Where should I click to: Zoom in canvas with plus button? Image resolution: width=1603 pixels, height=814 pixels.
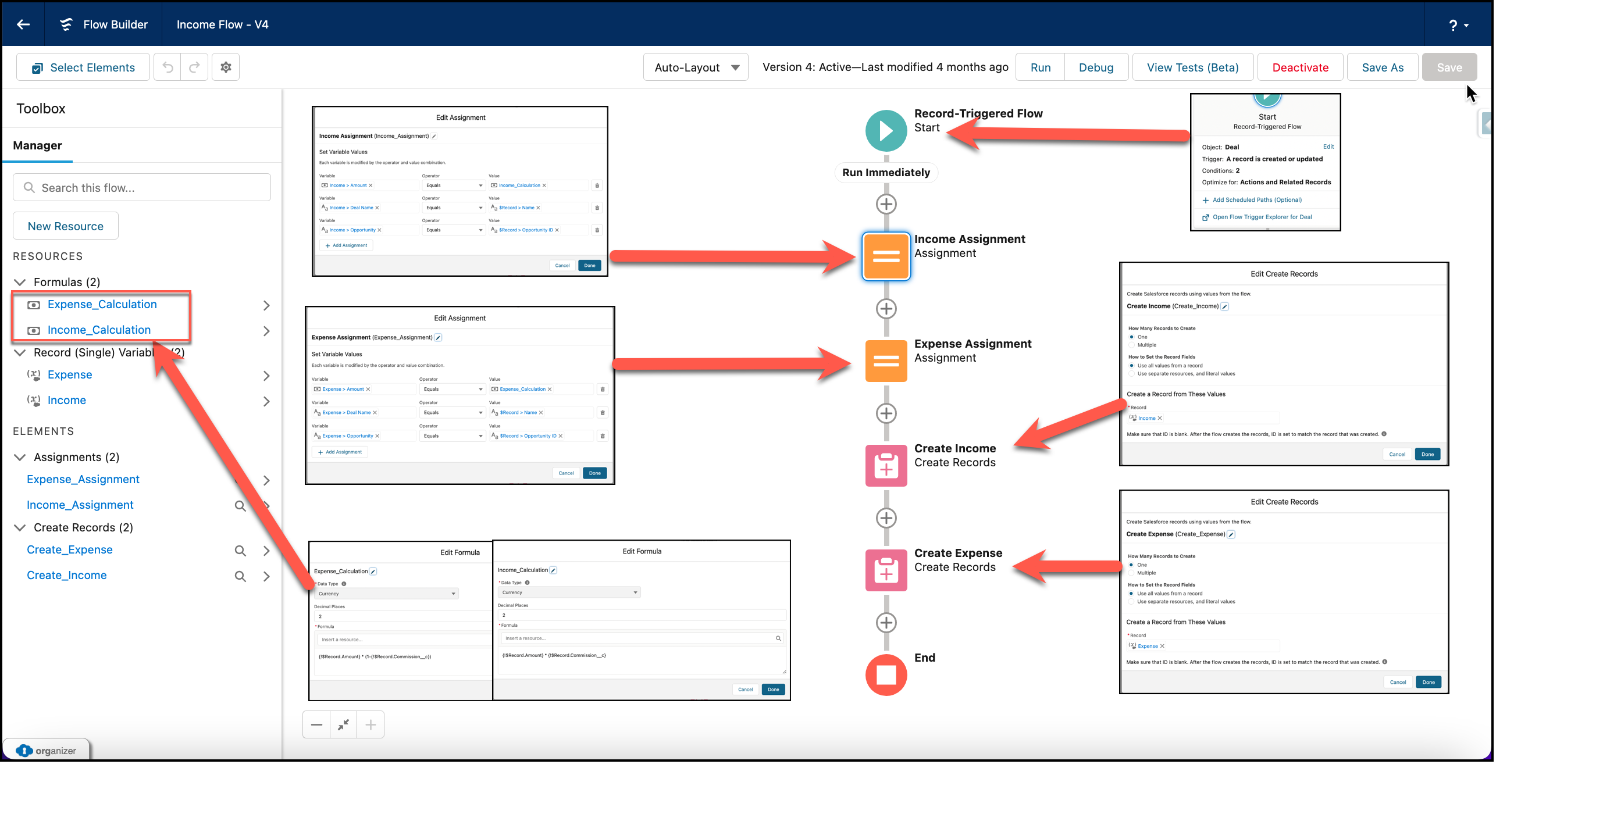tap(371, 724)
